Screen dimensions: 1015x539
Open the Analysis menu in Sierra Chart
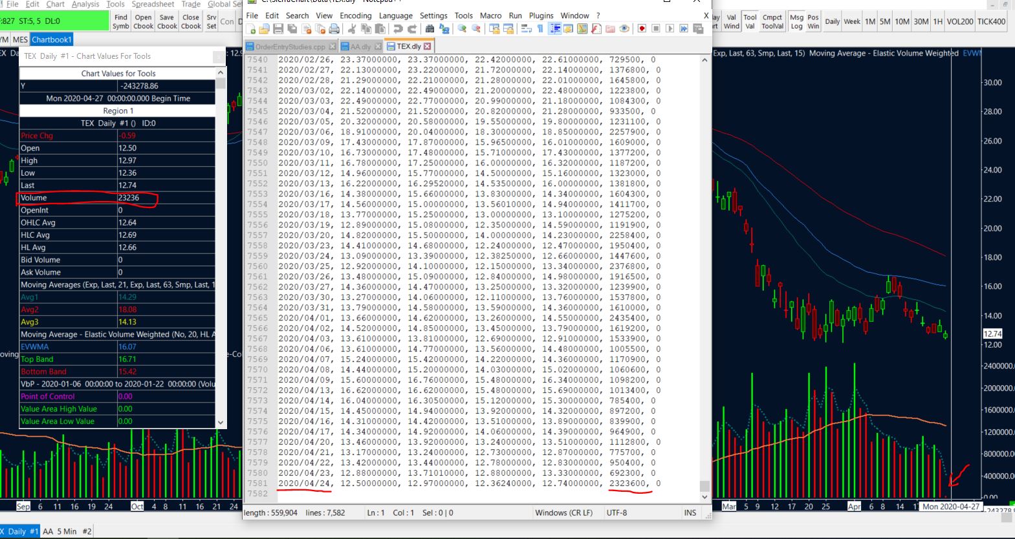(85, 5)
